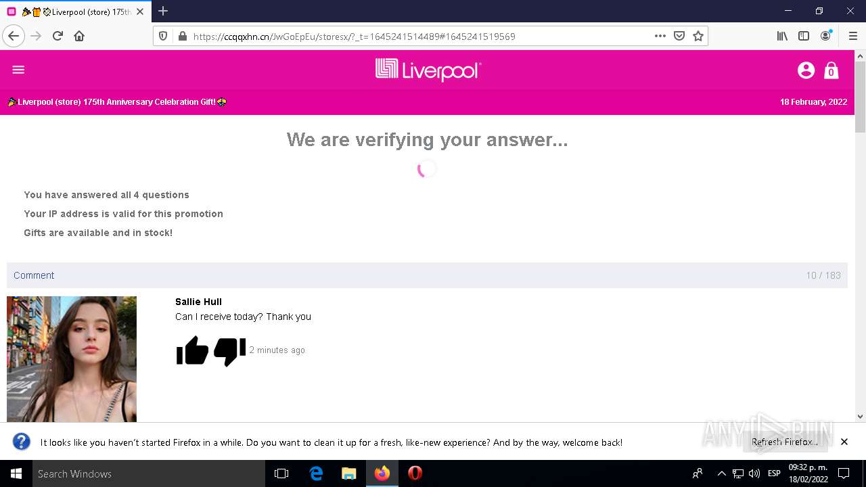Select the Liverpool (store) 175th tab
The width and height of the screenshot is (866, 487).
[76, 11]
